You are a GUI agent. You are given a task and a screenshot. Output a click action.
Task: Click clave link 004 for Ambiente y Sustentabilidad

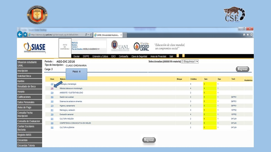pos(52,93)
